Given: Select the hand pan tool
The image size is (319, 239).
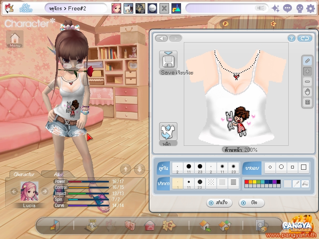Looking at the screenshot, I should [307, 92].
